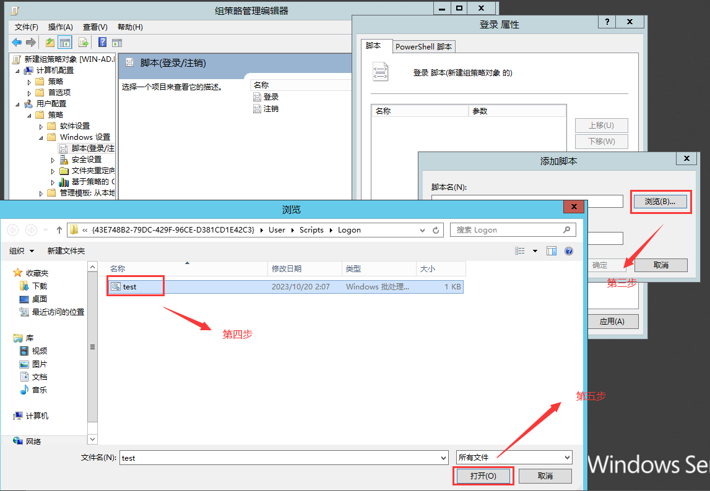The width and height of the screenshot is (710, 491).
Task: Click the 搜索 Logon search box
Action: tap(508, 230)
